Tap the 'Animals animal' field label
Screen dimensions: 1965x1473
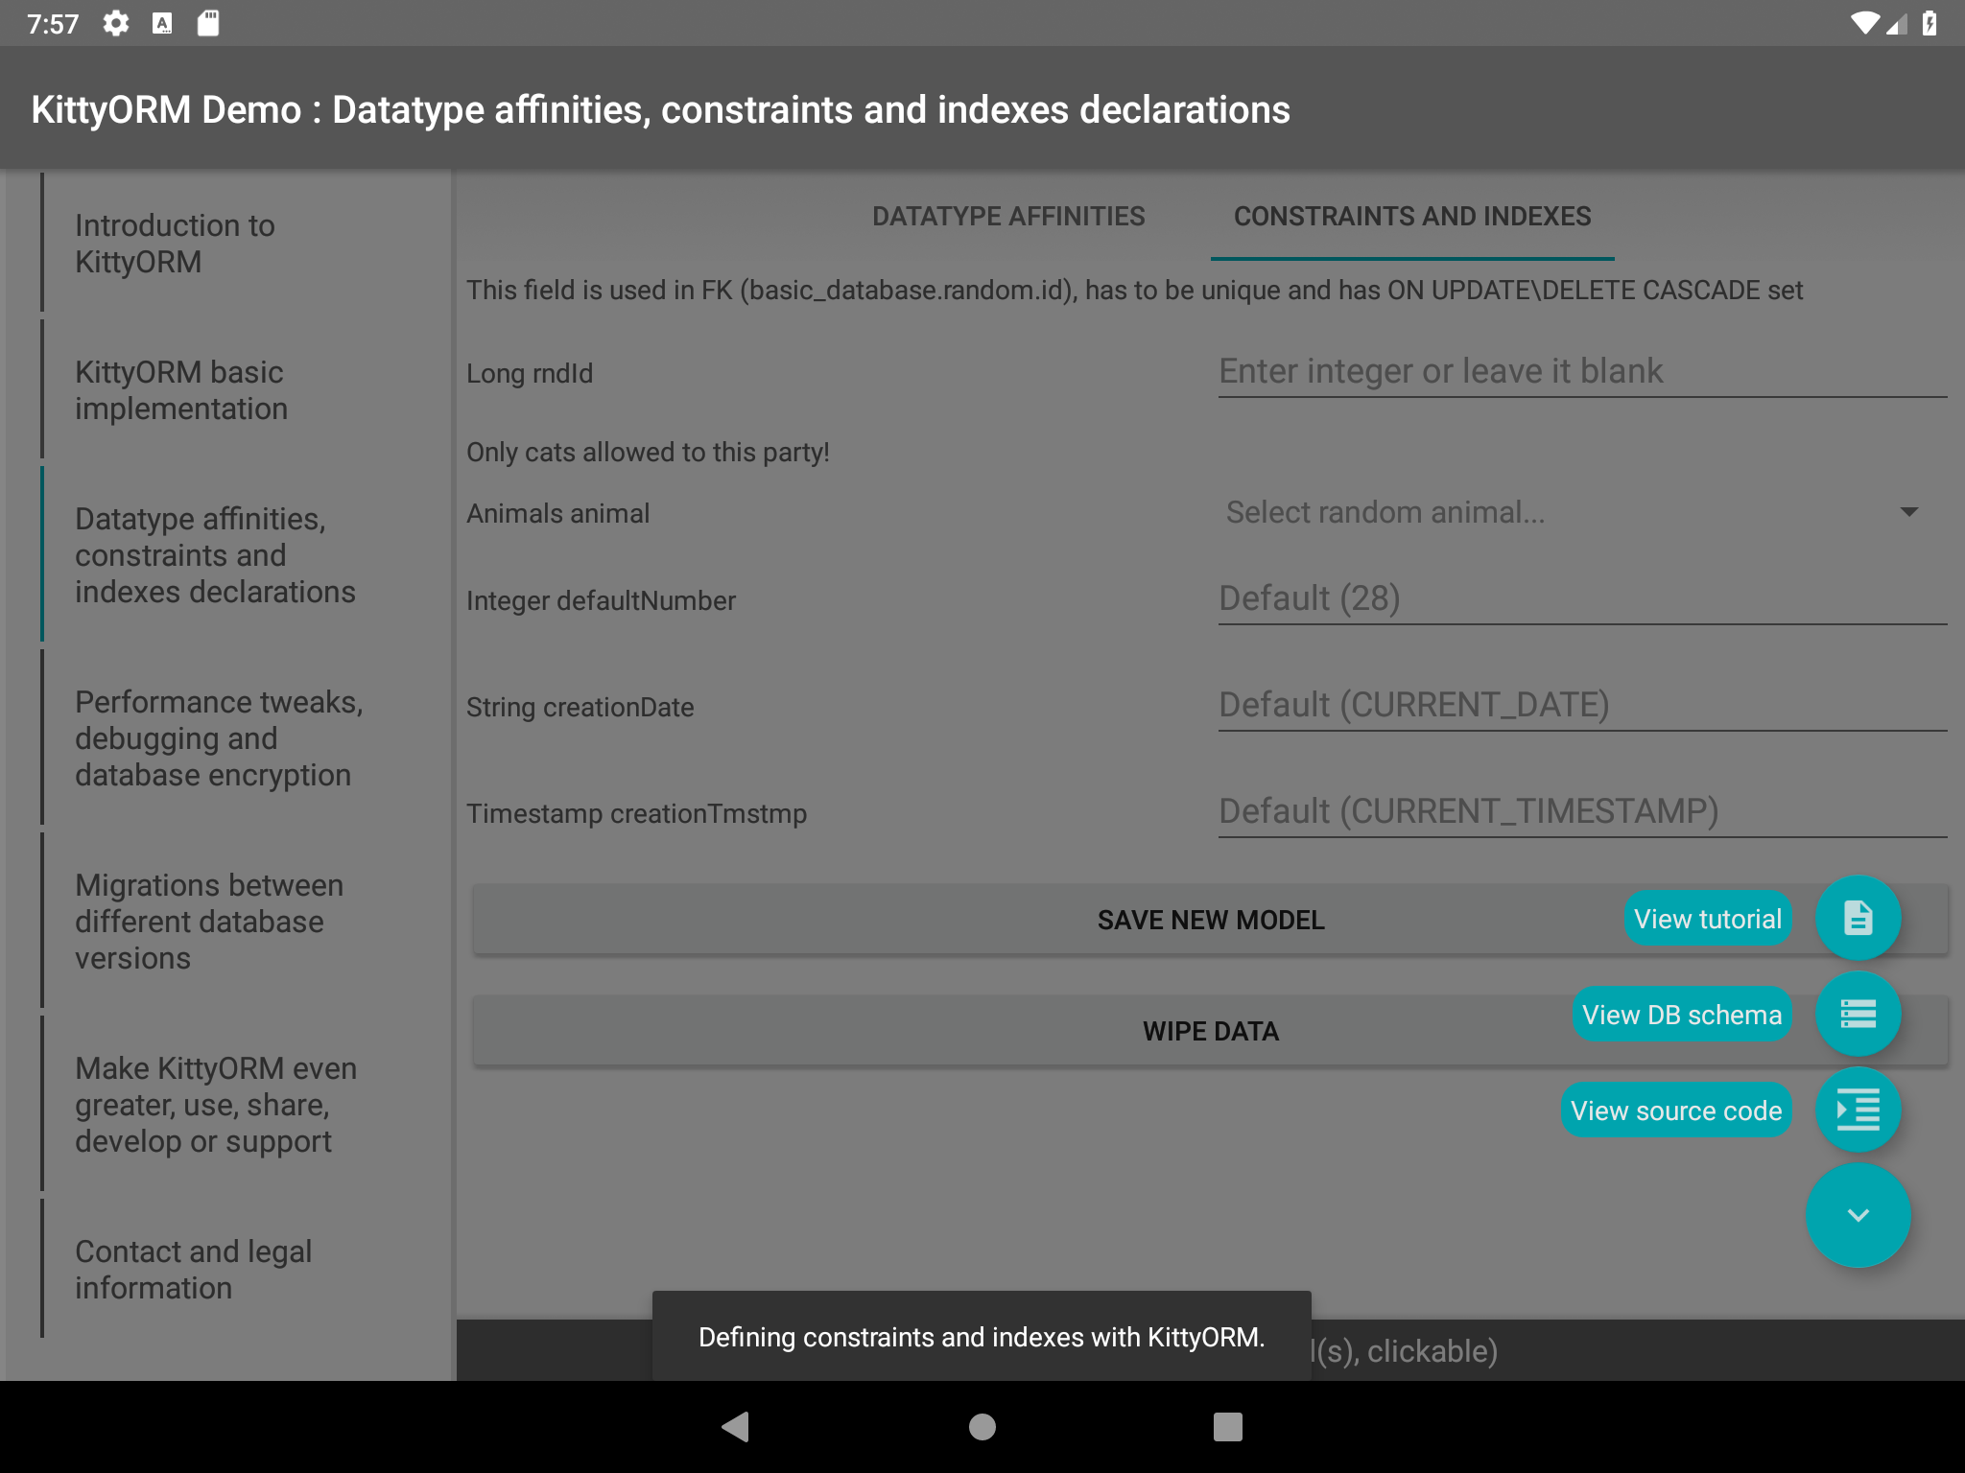pos(557,513)
